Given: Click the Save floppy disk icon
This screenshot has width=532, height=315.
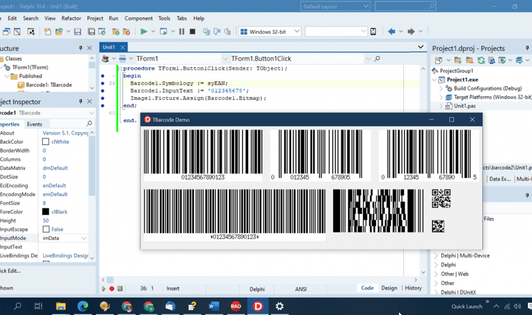Looking at the screenshot, I should (78, 32).
